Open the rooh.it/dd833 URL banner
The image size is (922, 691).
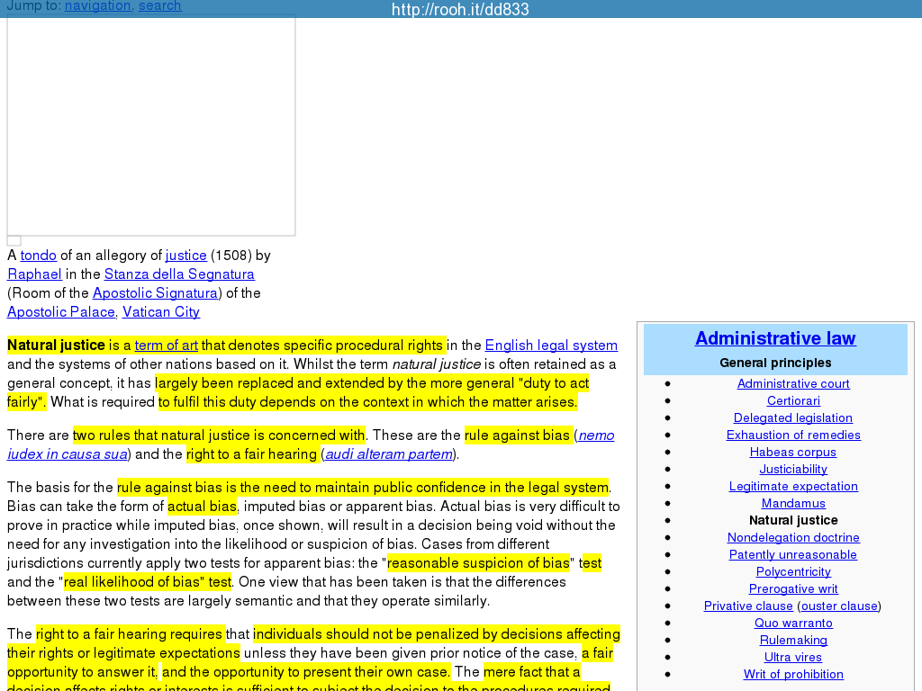(x=460, y=10)
